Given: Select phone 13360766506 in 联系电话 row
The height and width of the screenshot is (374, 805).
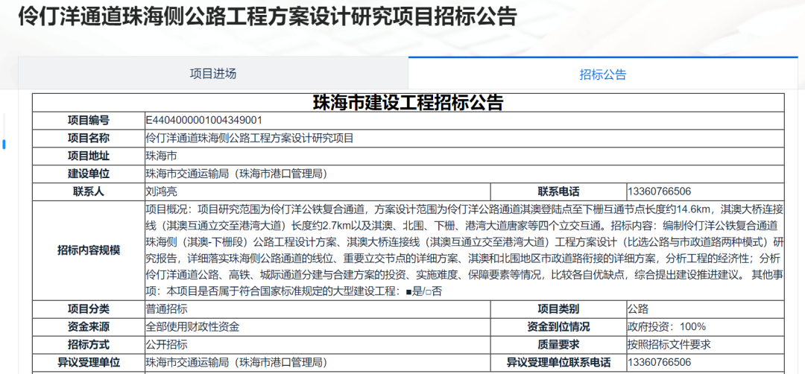Looking at the screenshot, I should click(659, 192).
